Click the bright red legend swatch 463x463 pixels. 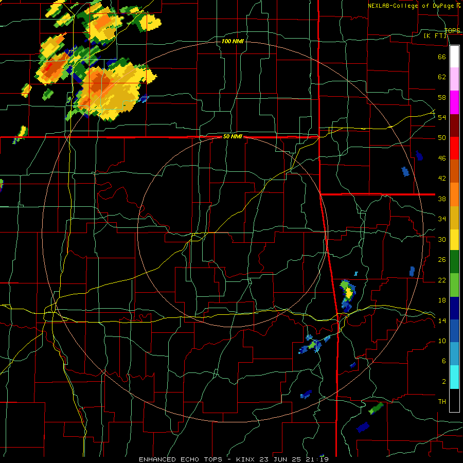pyautogui.click(x=454, y=148)
